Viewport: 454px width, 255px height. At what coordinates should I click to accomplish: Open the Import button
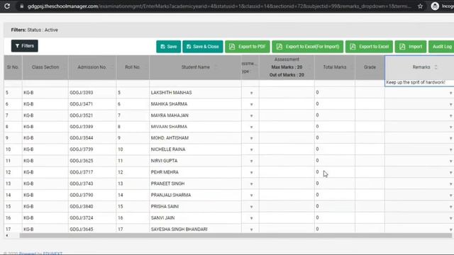click(x=411, y=47)
